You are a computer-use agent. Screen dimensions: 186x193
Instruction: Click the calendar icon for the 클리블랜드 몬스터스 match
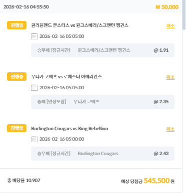tap(34, 36)
